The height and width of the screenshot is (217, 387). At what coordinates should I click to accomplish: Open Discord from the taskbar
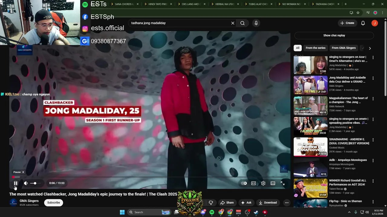(x=203, y=212)
